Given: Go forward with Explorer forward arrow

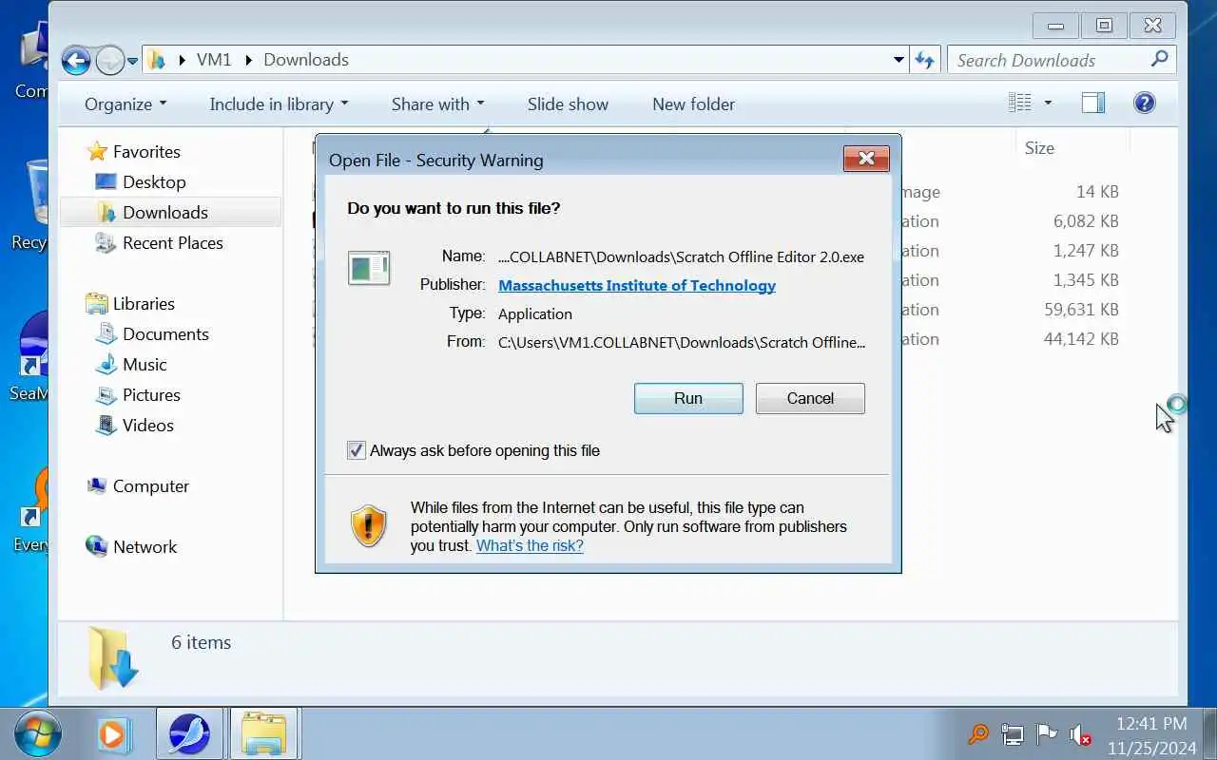Looking at the screenshot, I should click(x=110, y=60).
